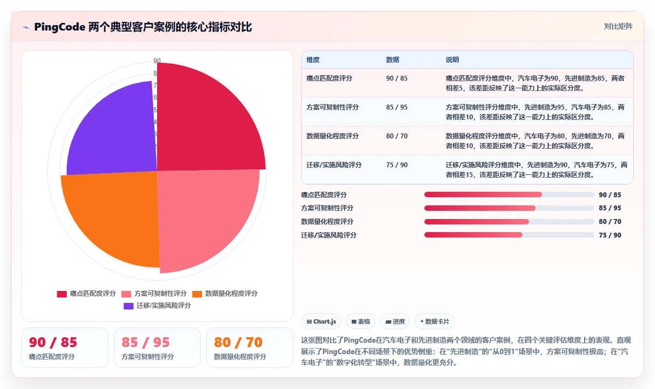Click the icon inside the Chart.js chip

click(309, 322)
